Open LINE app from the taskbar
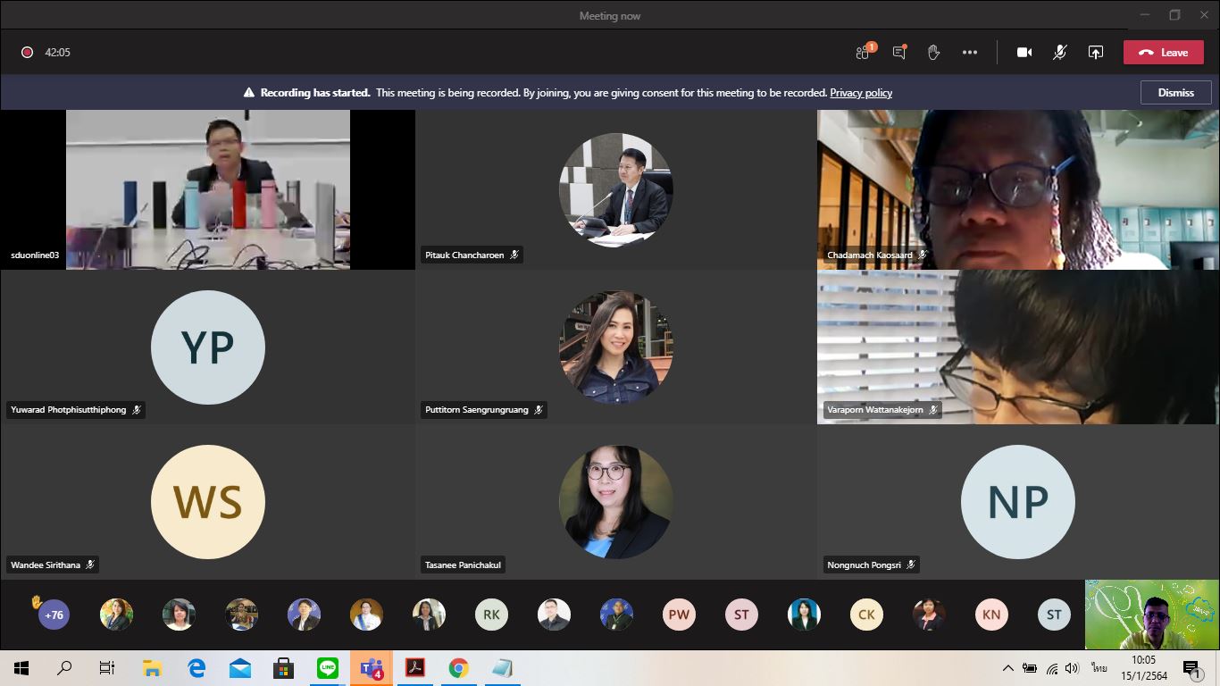This screenshot has width=1220, height=686. click(328, 668)
